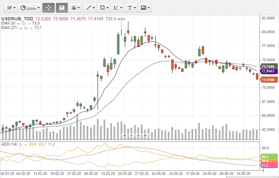Open the image export tool dropdown
Image resolution: width=279 pixels, height=178 pixels.
145,7
